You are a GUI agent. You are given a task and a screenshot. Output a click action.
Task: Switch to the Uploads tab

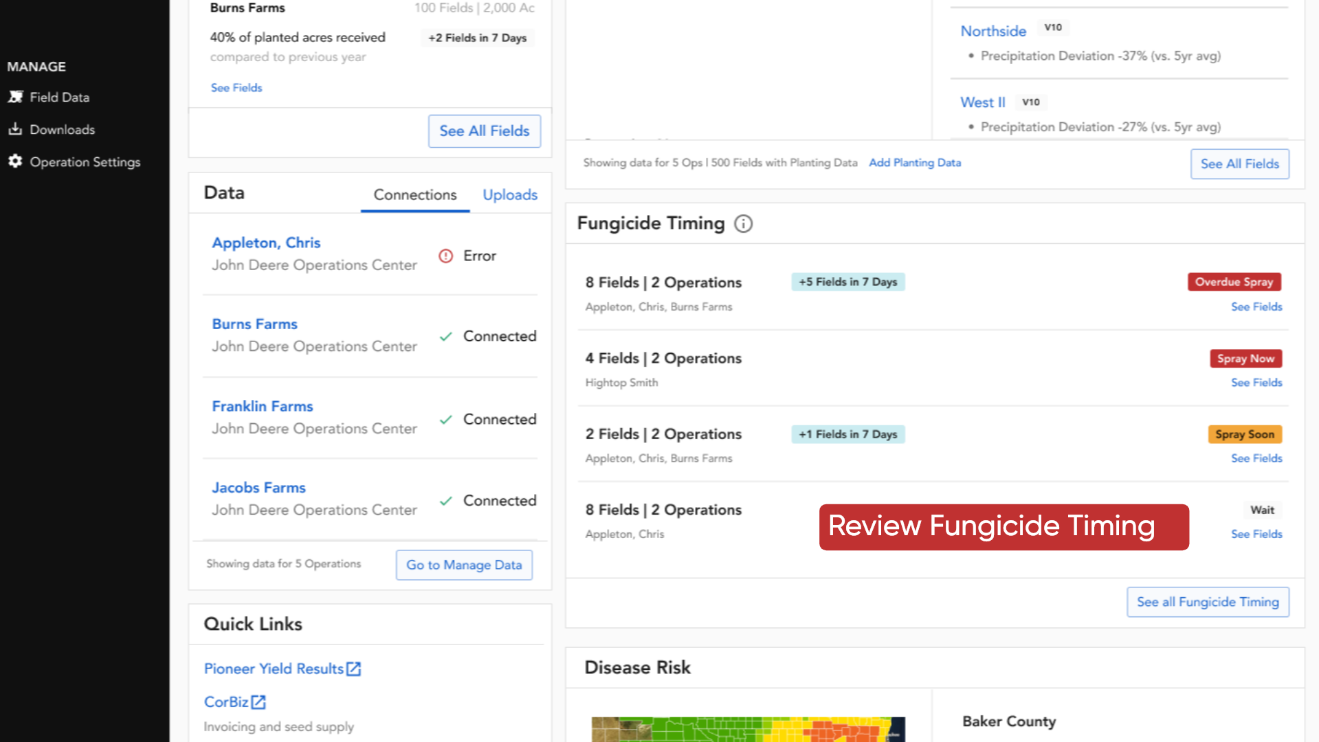[x=510, y=194]
